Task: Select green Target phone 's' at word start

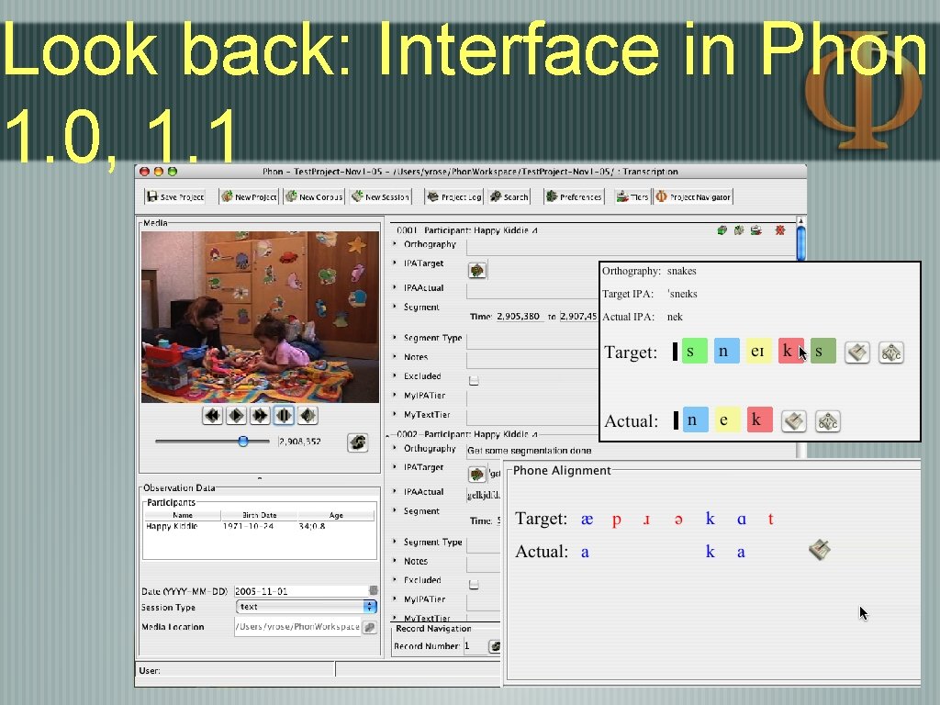Action: click(694, 352)
